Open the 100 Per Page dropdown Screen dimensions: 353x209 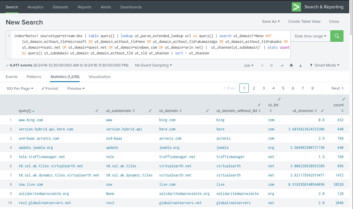(20, 88)
